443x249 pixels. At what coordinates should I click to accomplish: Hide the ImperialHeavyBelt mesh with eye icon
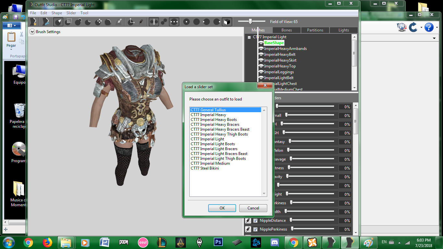click(x=261, y=54)
